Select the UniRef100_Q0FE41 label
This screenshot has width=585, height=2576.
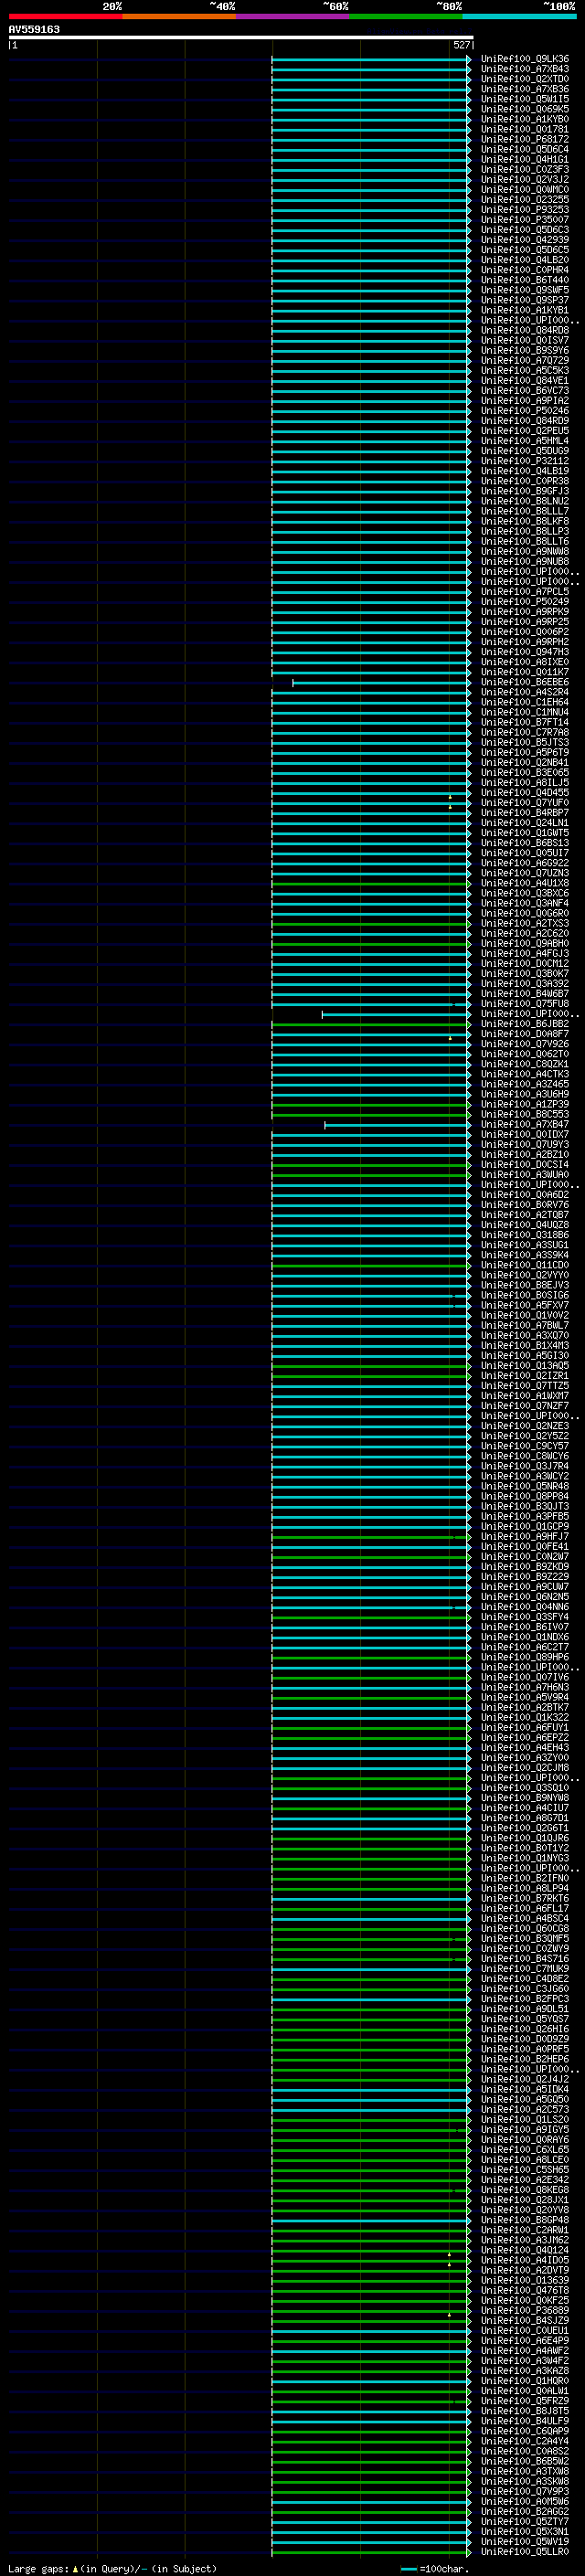pos(525,1547)
